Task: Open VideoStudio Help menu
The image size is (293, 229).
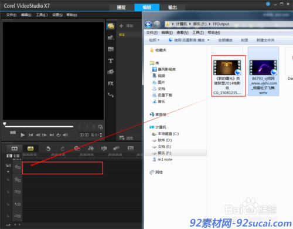Action: tap(71, 15)
